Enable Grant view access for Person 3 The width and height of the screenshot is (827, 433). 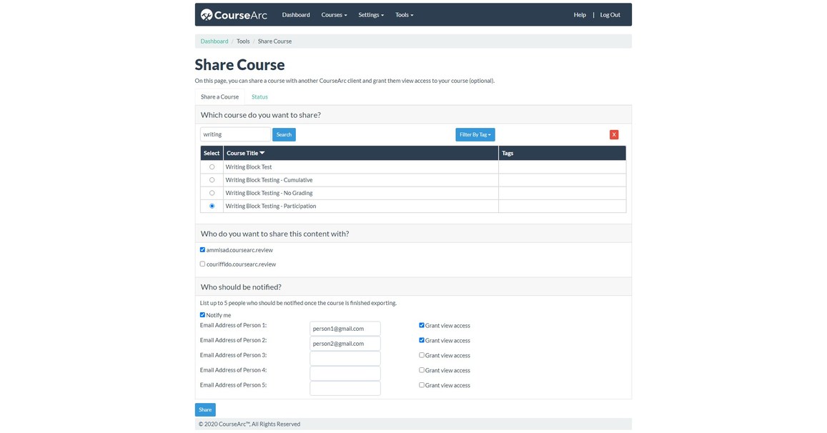pyautogui.click(x=421, y=354)
